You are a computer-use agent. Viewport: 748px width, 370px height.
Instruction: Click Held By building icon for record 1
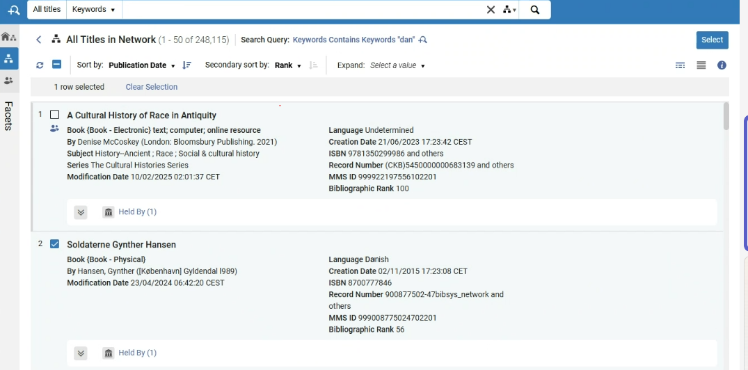[x=109, y=212]
